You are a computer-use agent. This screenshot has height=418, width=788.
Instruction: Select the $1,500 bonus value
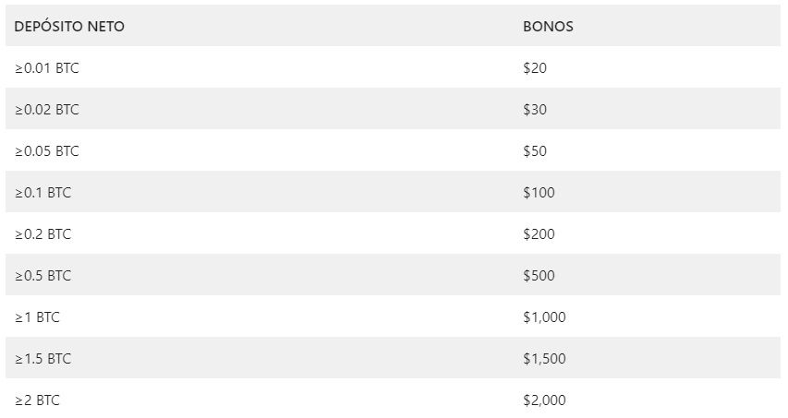(544, 359)
